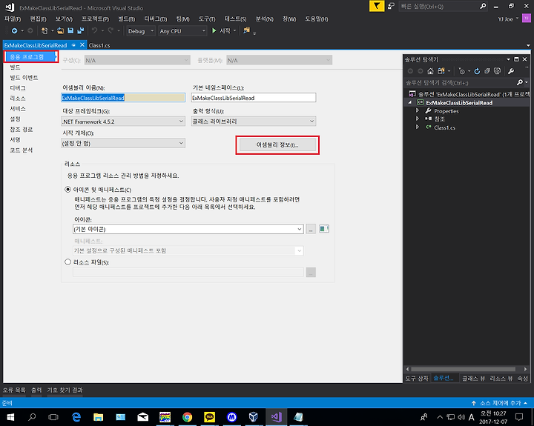Select the 빌드 이벤트 properties page
The image size is (534, 426).
click(24, 78)
